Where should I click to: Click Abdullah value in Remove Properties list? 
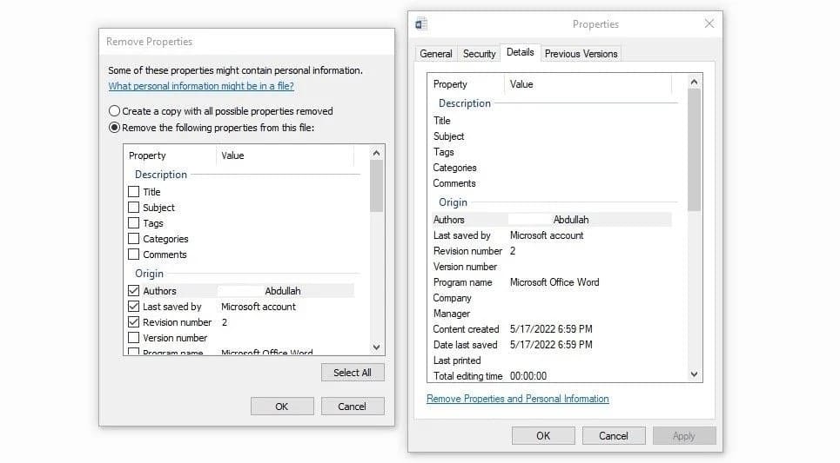(283, 291)
